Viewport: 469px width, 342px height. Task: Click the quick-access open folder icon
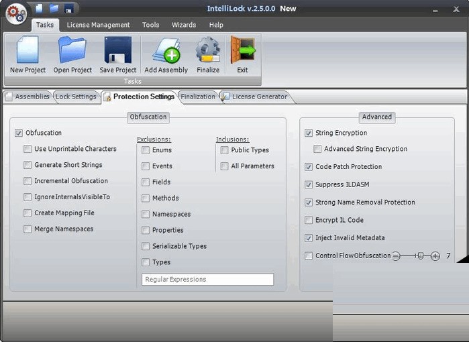coord(54,8)
